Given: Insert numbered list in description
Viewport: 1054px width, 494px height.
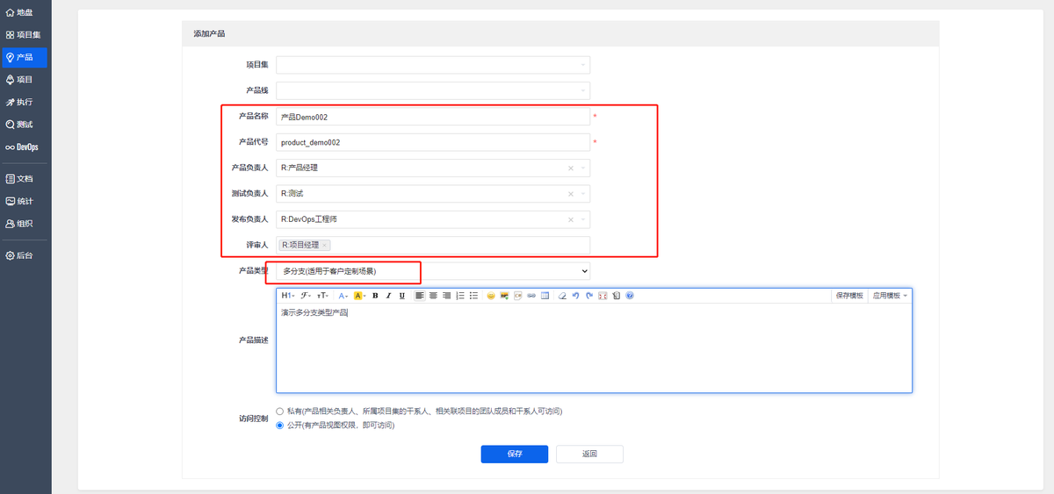Looking at the screenshot, I should point(460,296).
